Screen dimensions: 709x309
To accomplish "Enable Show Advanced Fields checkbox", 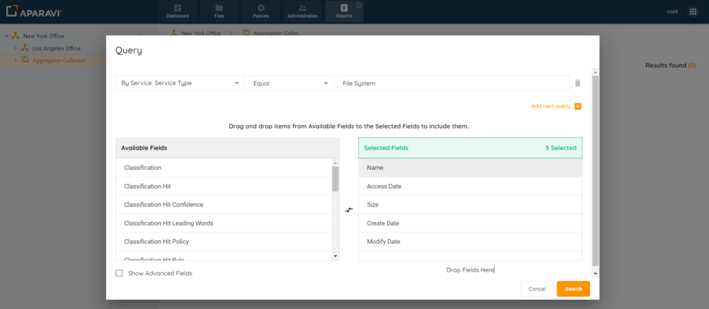I will (x=119, y=273).
